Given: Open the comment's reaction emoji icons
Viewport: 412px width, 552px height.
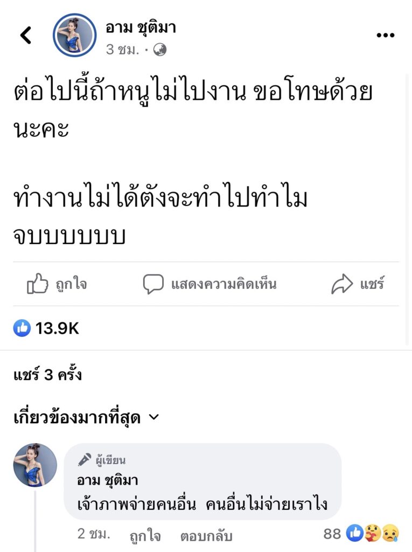Looking at the screenshot, I should (x=372, y=534).
